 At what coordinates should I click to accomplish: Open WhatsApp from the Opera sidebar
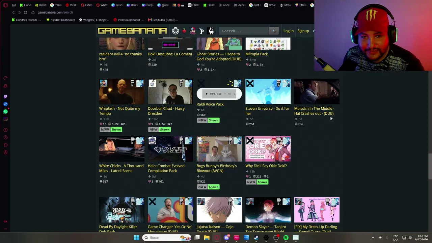5,111
